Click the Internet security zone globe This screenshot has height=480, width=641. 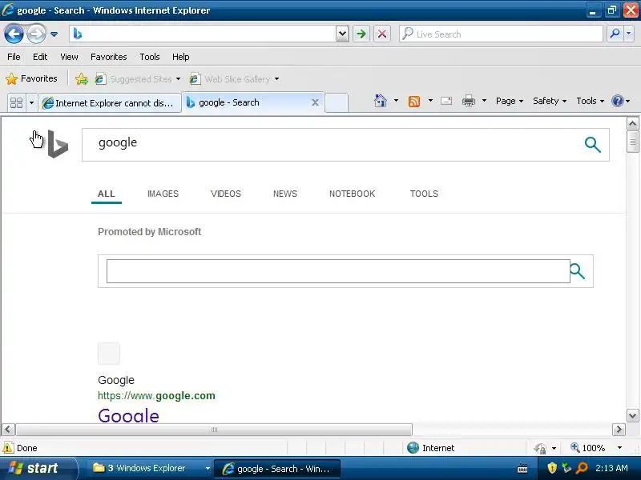click(x=413, y=448)
